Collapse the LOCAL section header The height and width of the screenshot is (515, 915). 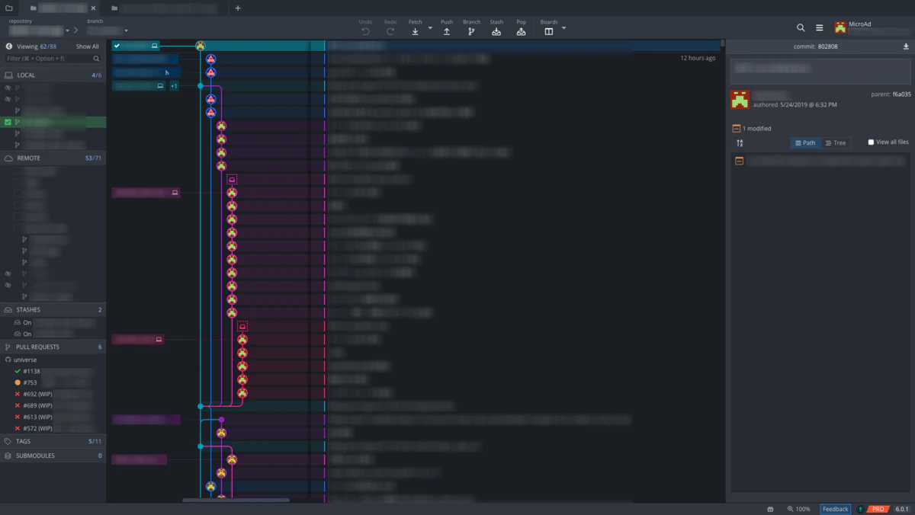coord(53,75)
